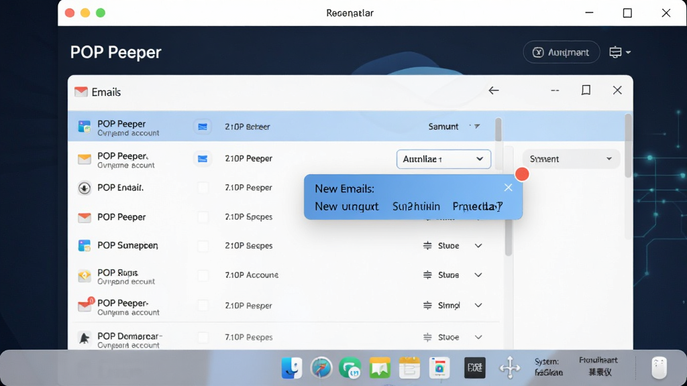Click the POP Sunepcen account icon
Image resolution: width=687 pixels, height=386 pixels.
pyautogui.click(x=84, y=245)
